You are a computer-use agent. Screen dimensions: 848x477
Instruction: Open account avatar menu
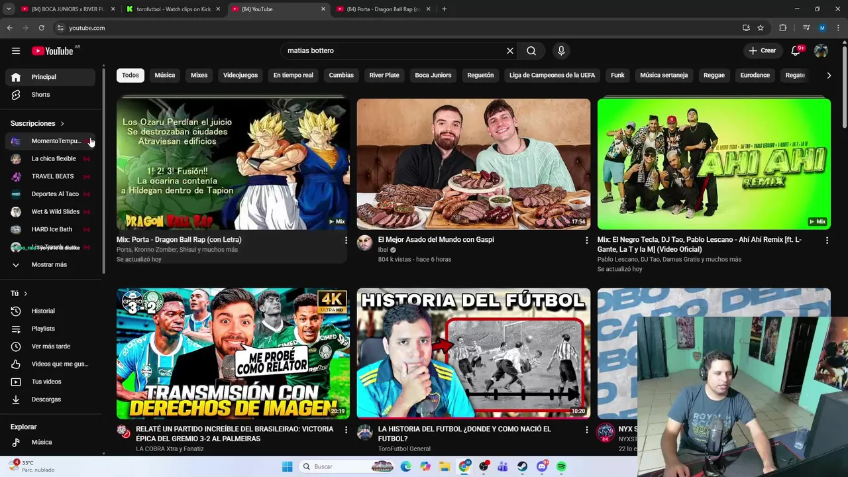[821, 51]
